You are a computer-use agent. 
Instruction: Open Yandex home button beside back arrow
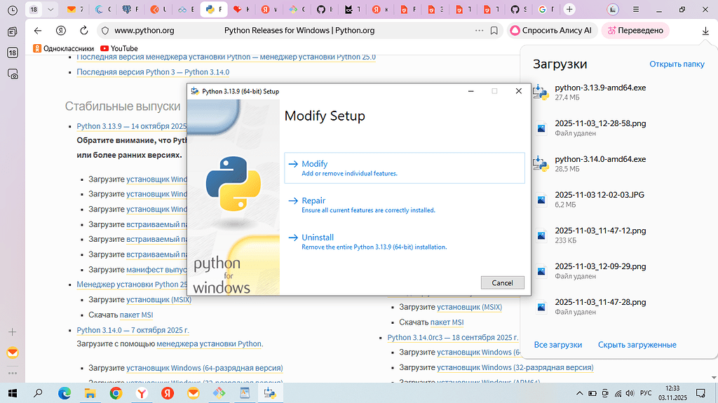[x=61, y=31]
